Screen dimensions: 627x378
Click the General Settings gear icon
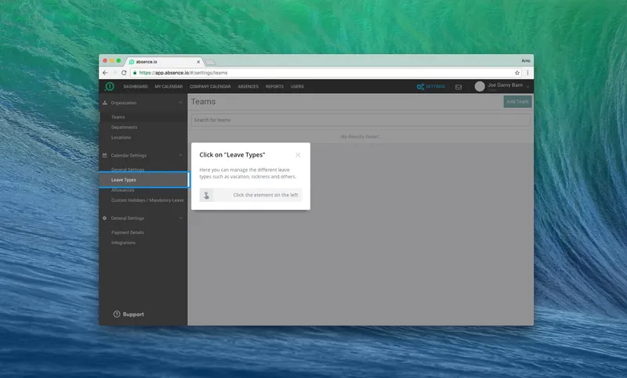tap(105, 218)
